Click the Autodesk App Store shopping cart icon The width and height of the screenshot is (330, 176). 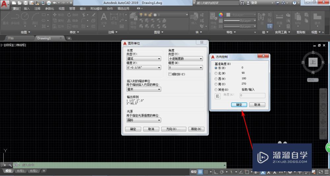278,3
